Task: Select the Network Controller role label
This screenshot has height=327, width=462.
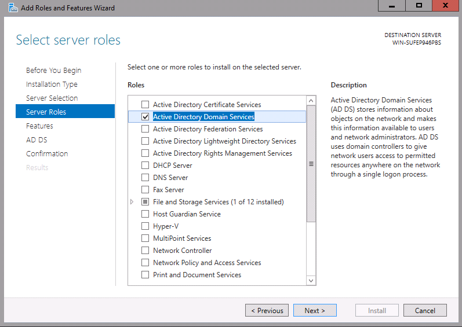Action: [x=183, y=251]
